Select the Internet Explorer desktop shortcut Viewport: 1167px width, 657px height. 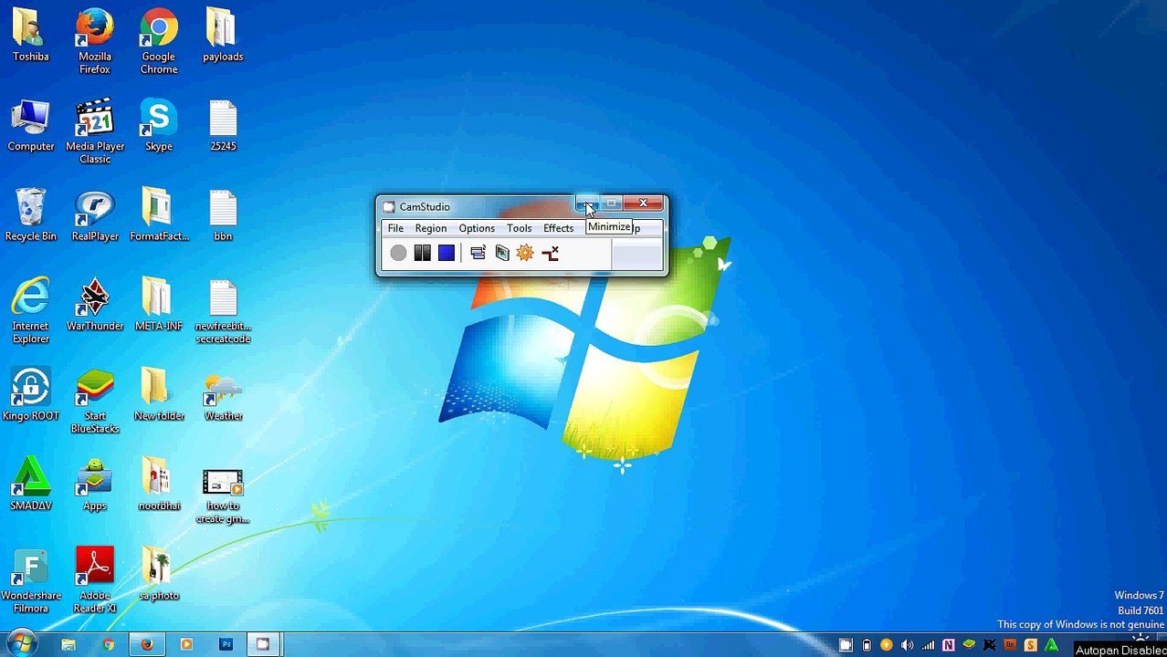(31, 312)
